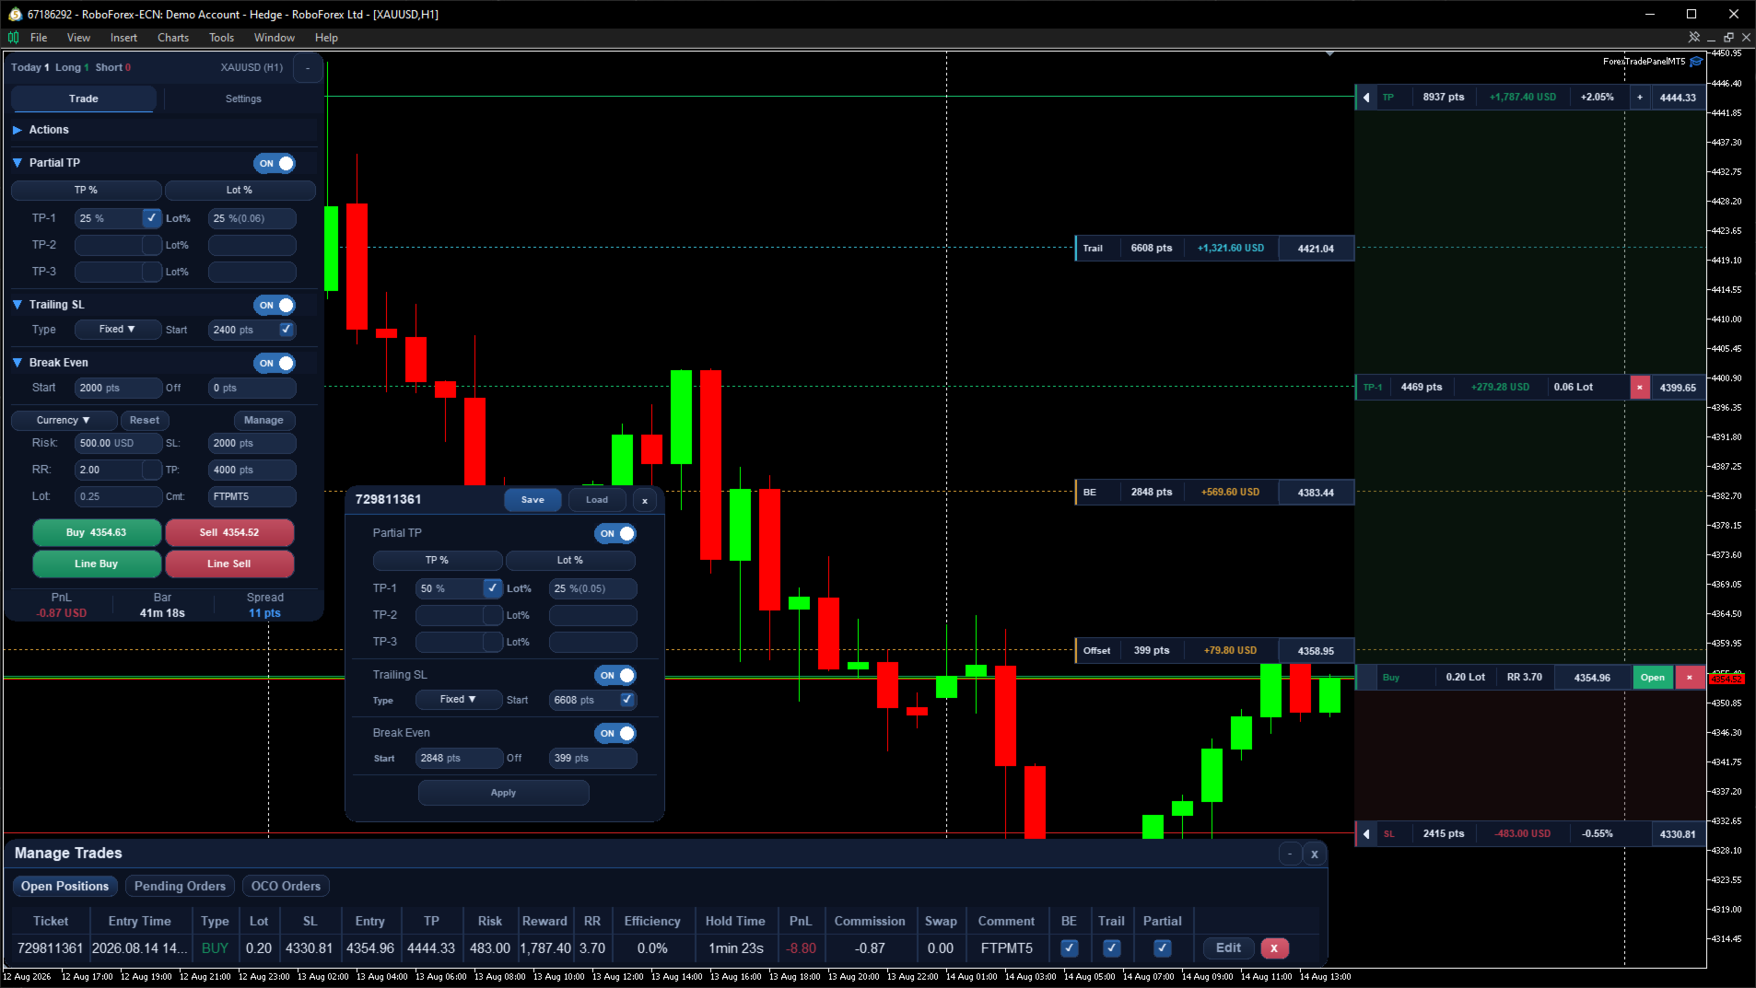Collapse the SL line label arrow
Viewport: 1756px width, 988px height.
1366,834
